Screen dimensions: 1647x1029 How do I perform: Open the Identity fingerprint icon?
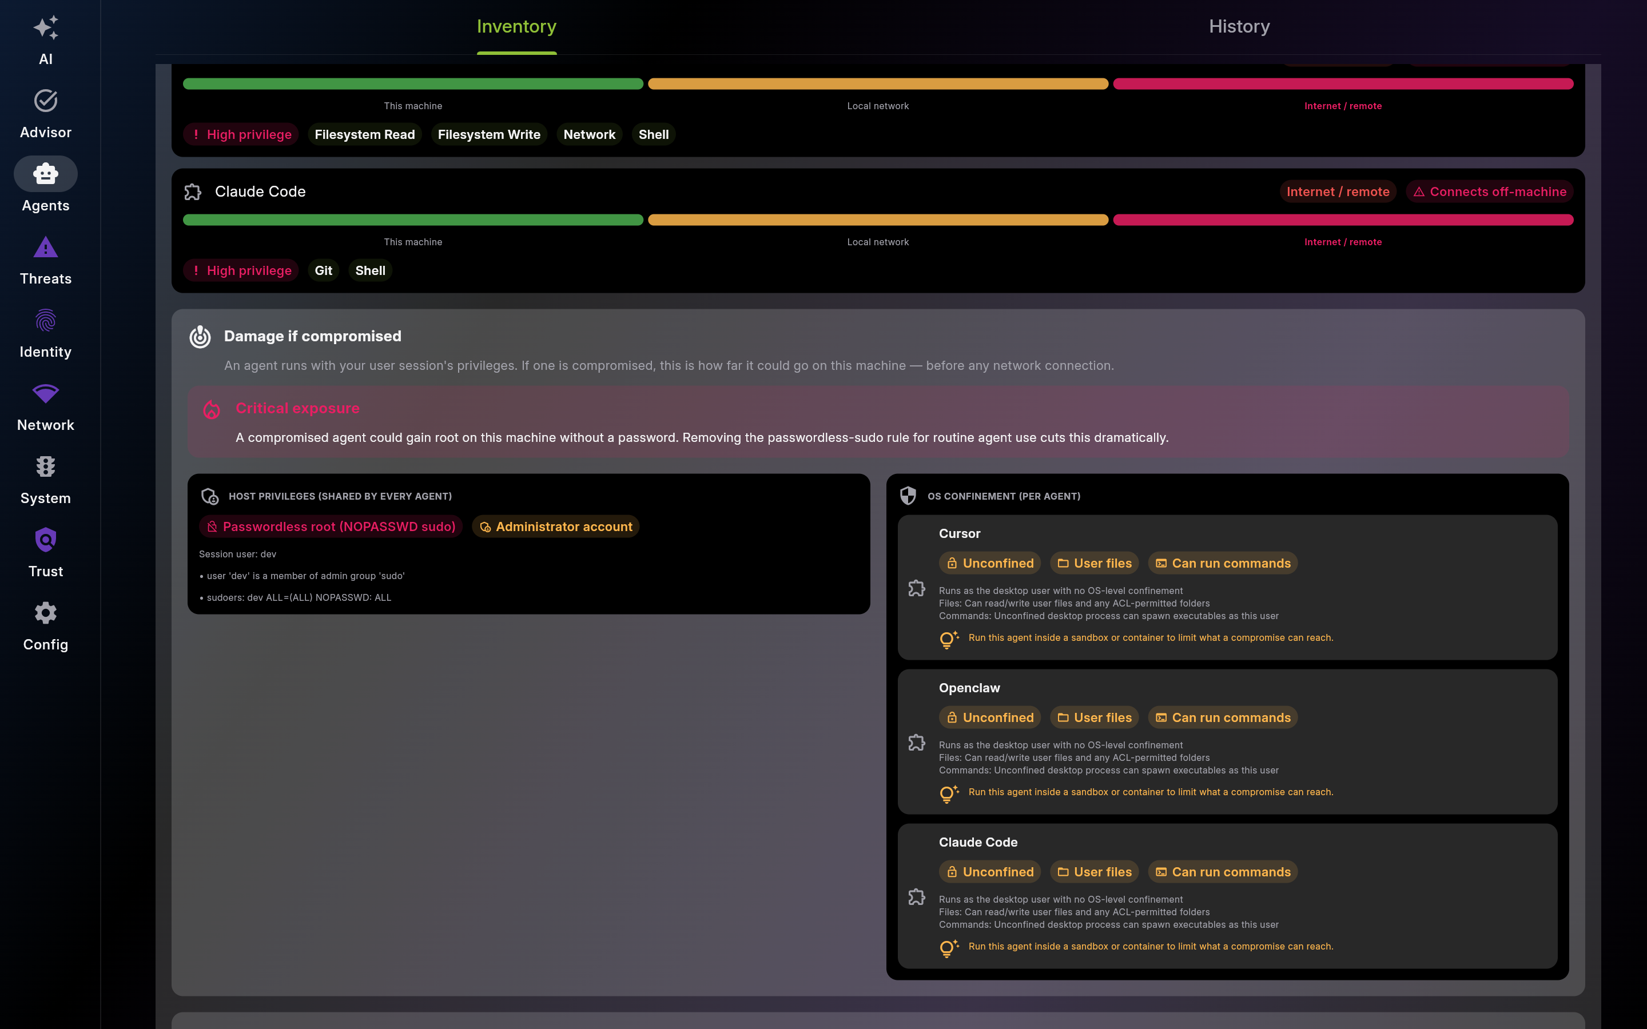(x=46, y=321)
